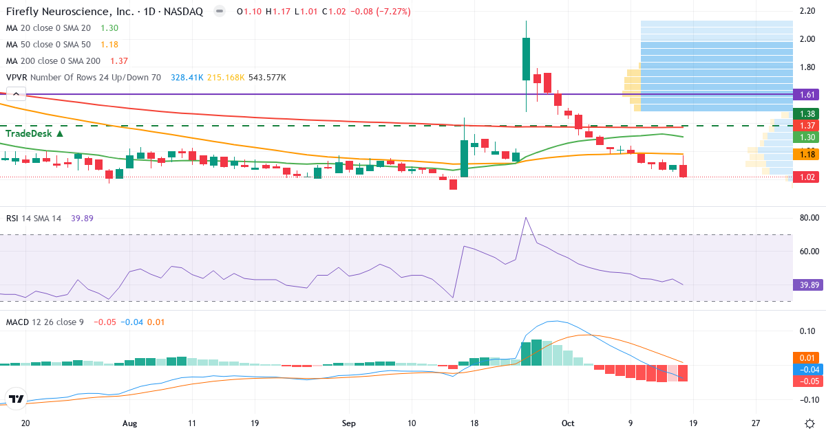
Task: Click the 27 date label on time axis
Action: click(x=755, y=423)
